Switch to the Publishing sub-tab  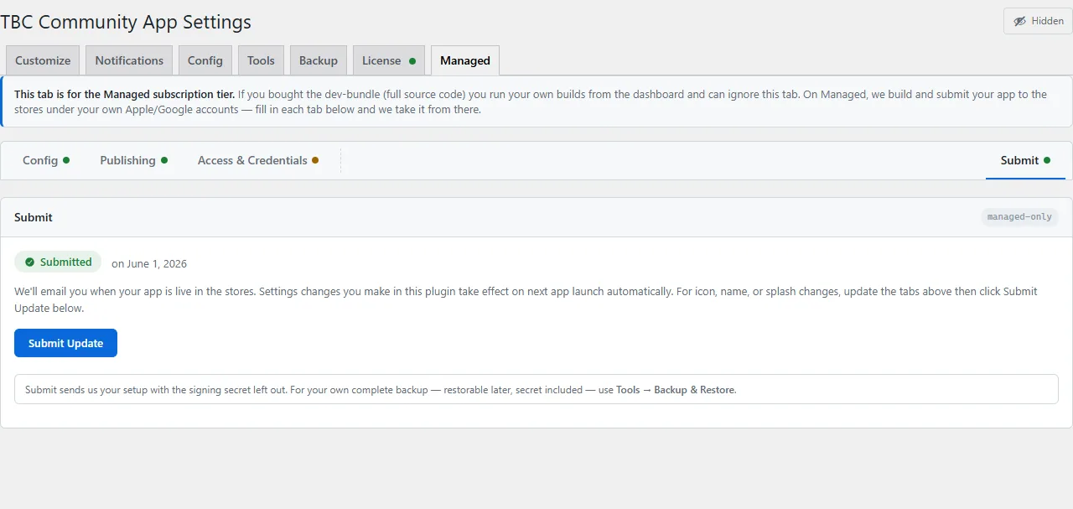pos(134,160)
